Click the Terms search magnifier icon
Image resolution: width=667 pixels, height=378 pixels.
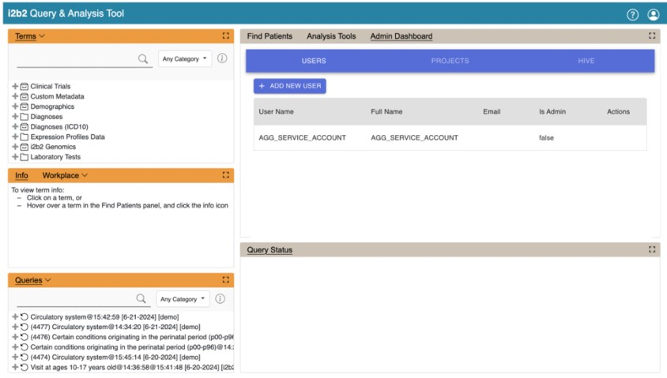click(143, 58)
